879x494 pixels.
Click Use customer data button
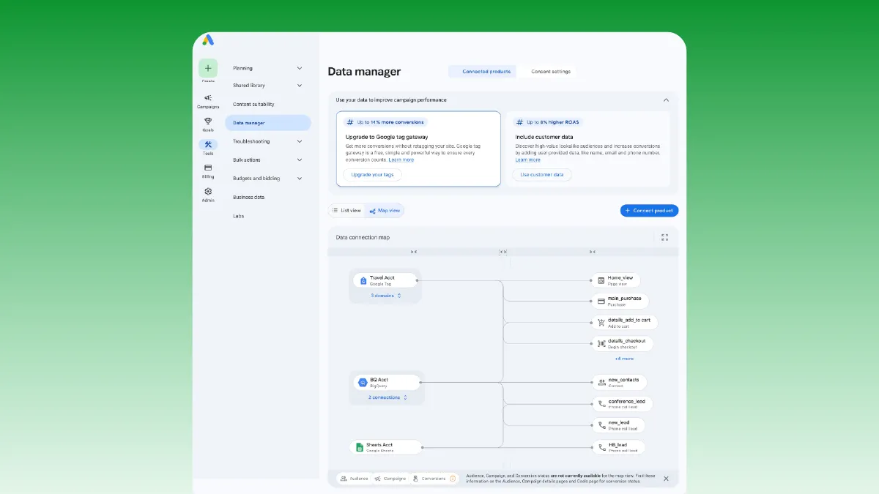[542, 175]
